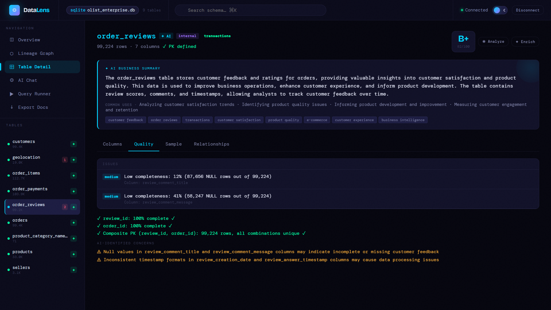Click the Lineage Graph hexagon icon
Viewport: 551px width, 310px height.
(12, 53)
